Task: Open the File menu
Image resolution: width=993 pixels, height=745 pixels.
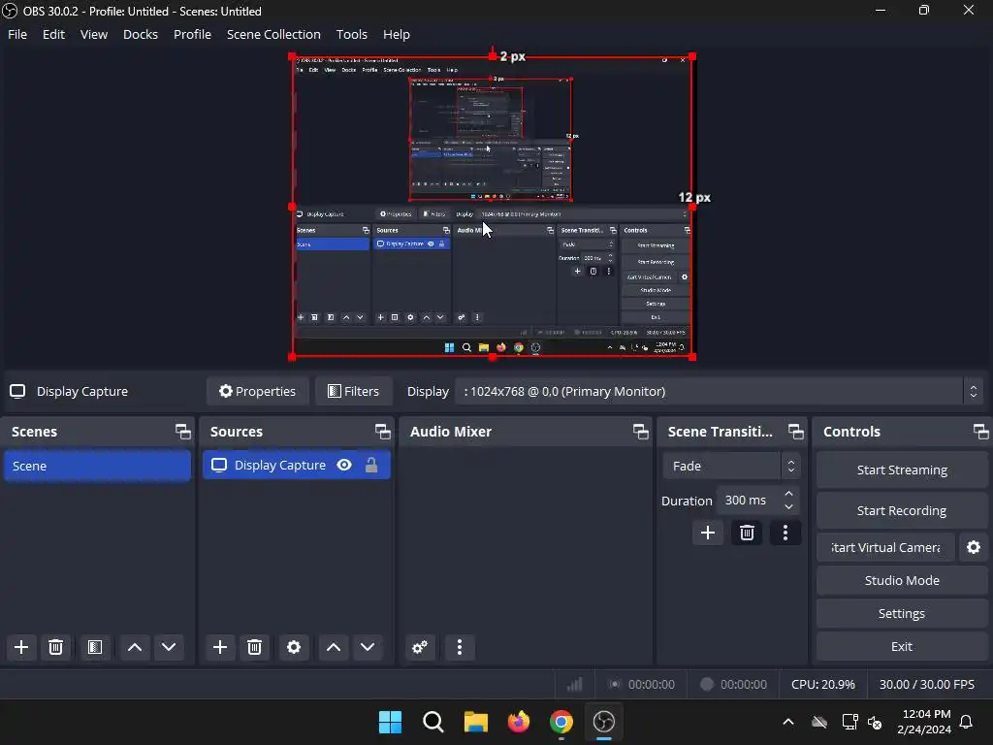Action: click(17, 34)
